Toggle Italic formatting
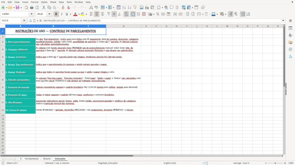 click(x=62, y=14)
